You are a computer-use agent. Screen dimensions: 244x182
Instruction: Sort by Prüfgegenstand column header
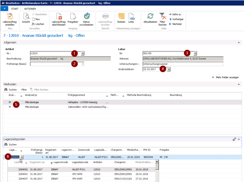[x=76, y=95]
